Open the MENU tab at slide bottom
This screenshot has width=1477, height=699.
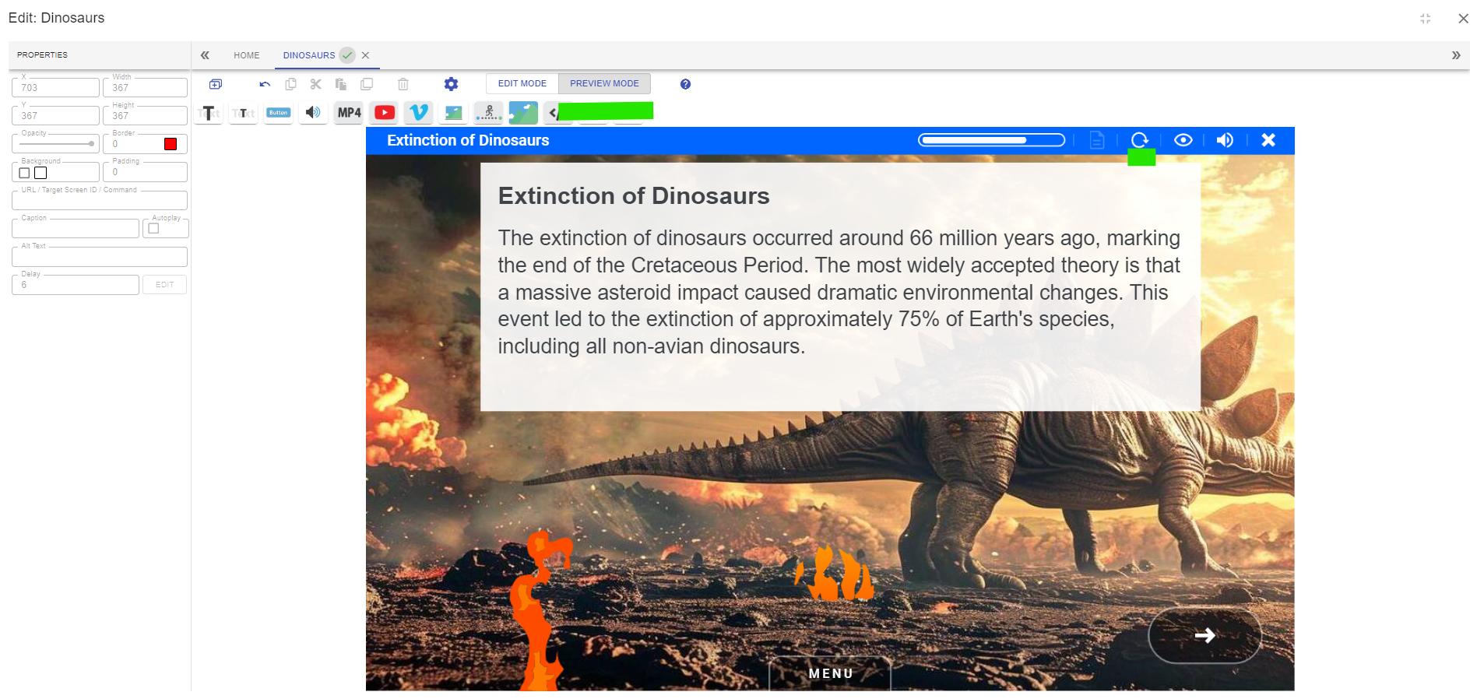pyautogui.click(x=830, y=673)
